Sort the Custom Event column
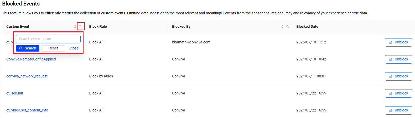The image size is (415, 118). (75, 27)
